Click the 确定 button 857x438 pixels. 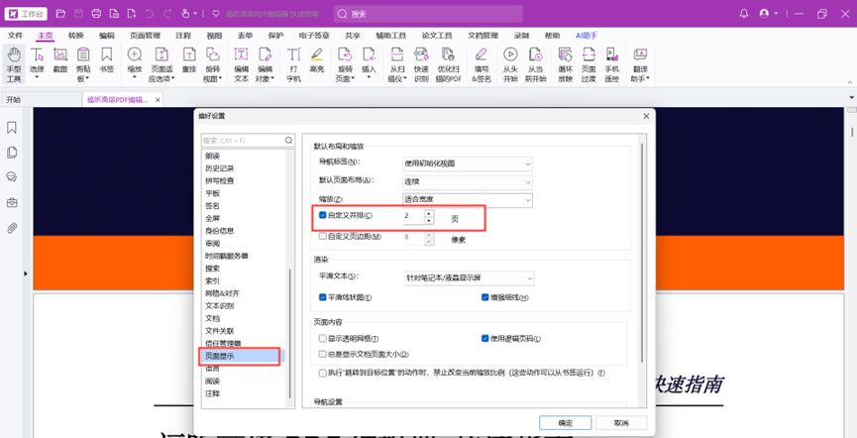[565, 423]
